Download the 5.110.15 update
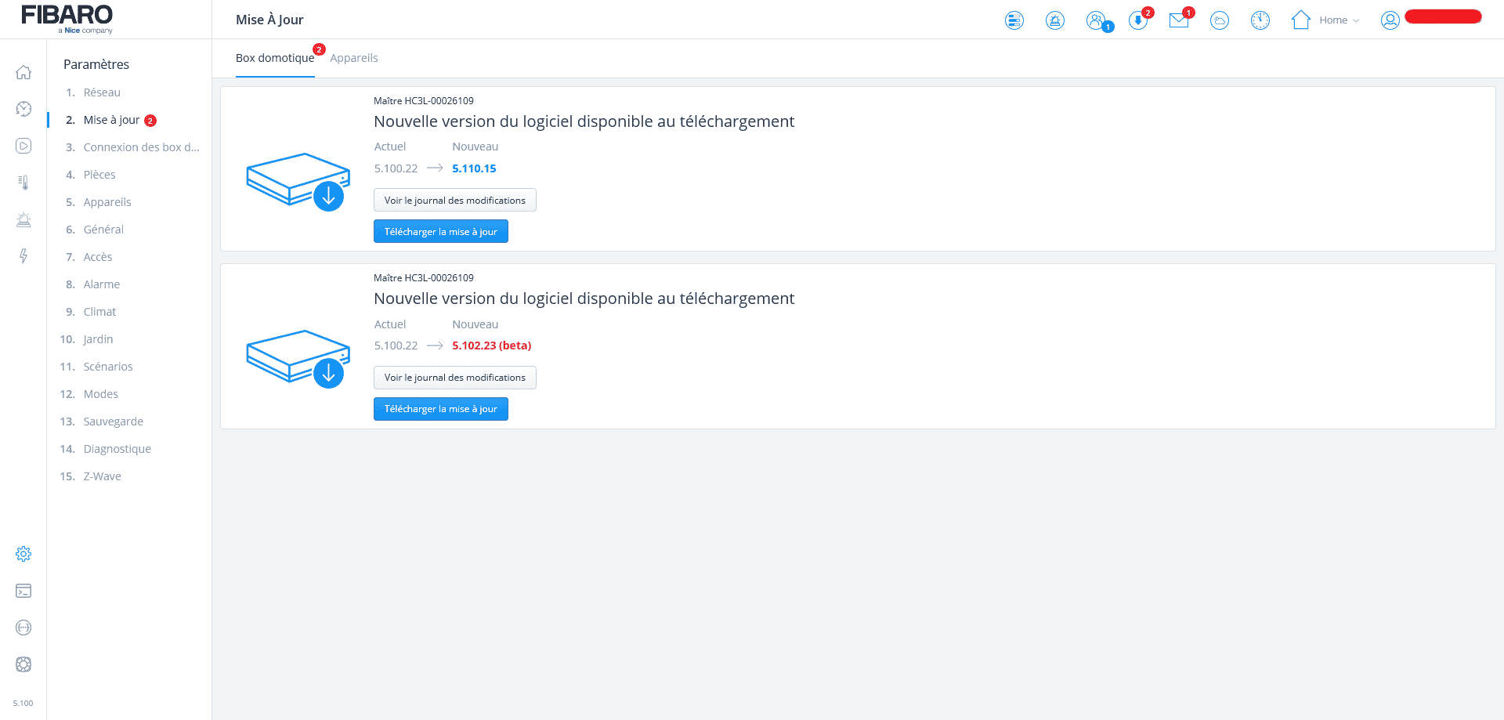This screenshot has width=1504, height=720. tap(440, 232)
